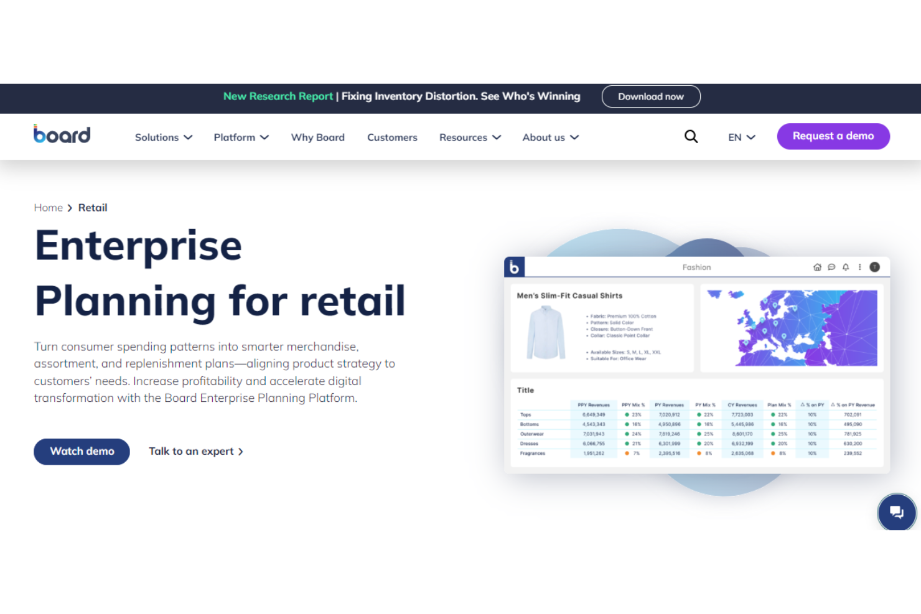
Task: Go to Why Board page
Action: point(318,137)
